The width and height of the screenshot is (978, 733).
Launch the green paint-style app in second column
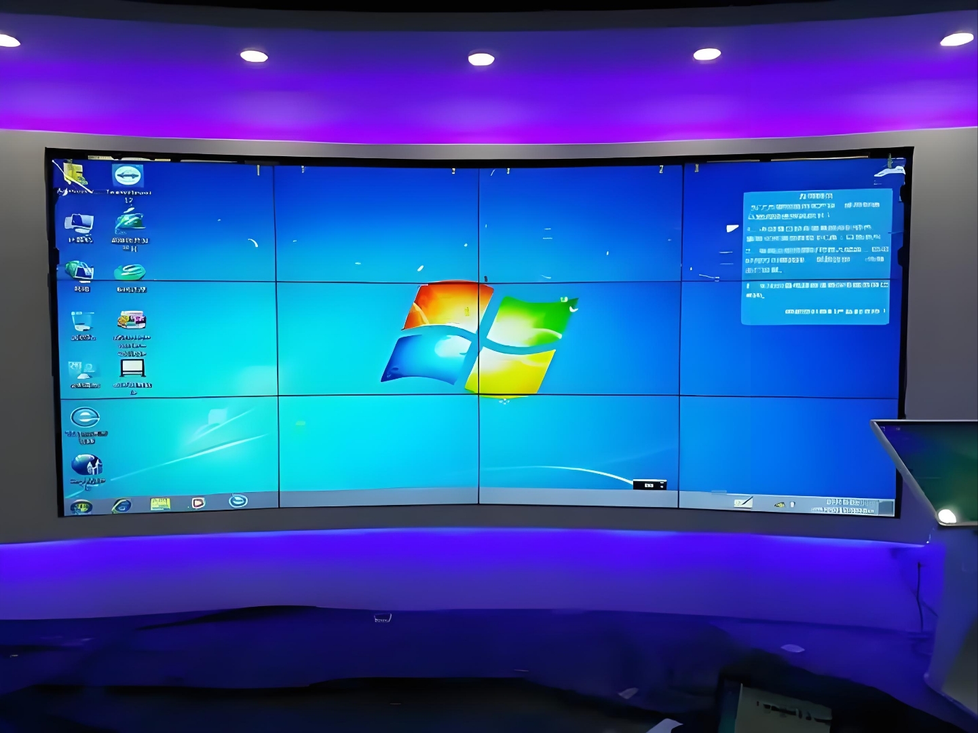[130, 221]
